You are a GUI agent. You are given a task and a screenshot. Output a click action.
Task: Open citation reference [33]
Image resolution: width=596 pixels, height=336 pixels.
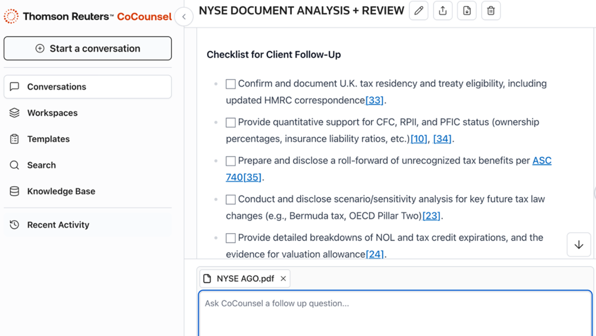coord(374,101)
